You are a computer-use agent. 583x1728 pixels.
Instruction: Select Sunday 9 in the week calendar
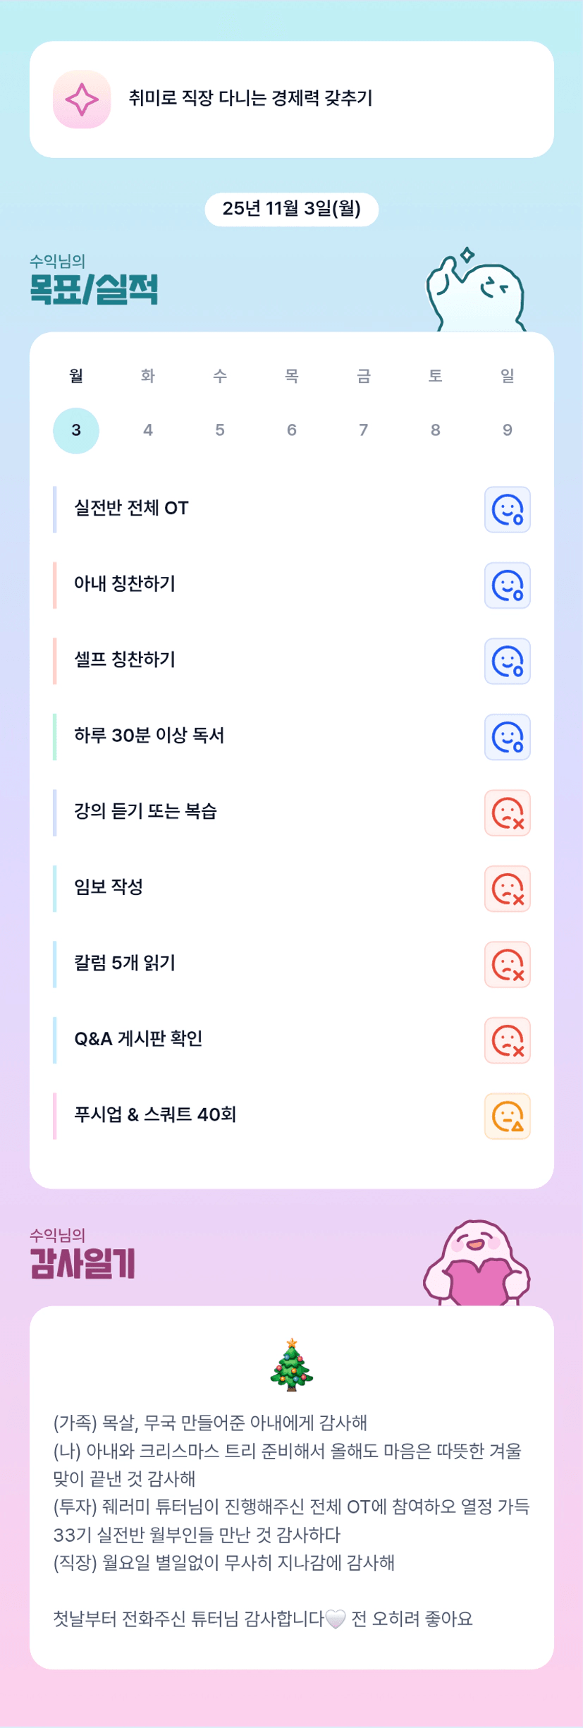pyautogui.click(x=507, y=430)
